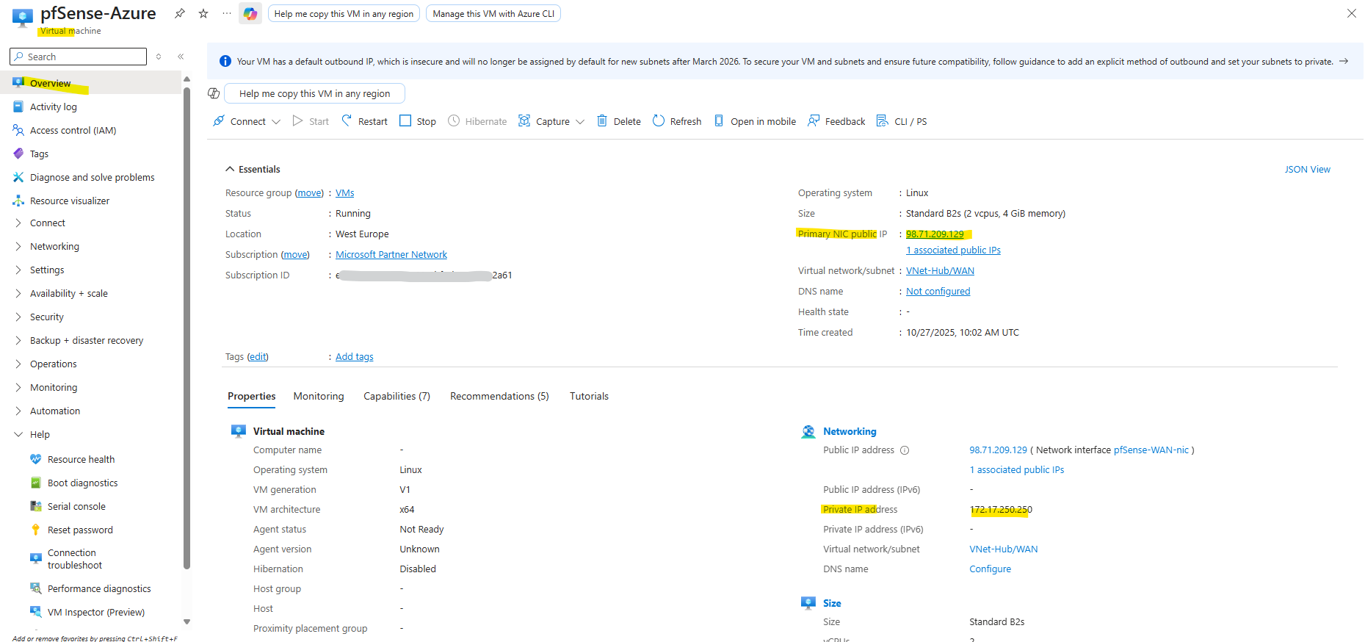Screen dimensions: 1365x642
Task: Open the Recommendations (5) tab
Action: pyautogui.click(x=499, y=396)
